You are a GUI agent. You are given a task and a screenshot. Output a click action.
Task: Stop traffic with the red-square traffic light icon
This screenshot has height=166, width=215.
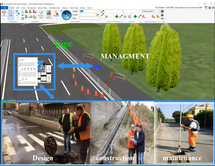click(x=34, y=12)
